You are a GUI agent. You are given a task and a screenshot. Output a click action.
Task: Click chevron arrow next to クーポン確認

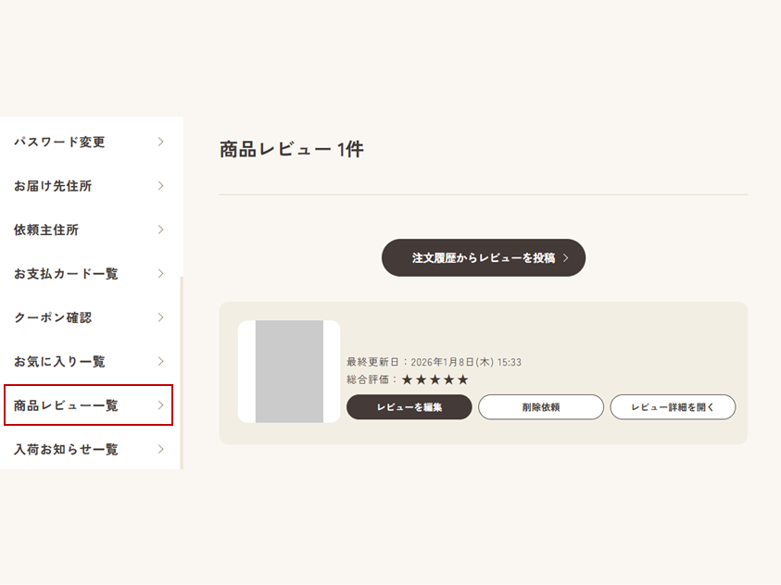tap(160, 317)
